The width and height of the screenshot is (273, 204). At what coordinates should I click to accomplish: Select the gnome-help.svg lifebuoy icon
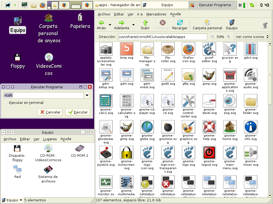coord(209,127)
